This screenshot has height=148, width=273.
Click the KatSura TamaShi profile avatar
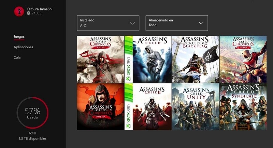19,11
